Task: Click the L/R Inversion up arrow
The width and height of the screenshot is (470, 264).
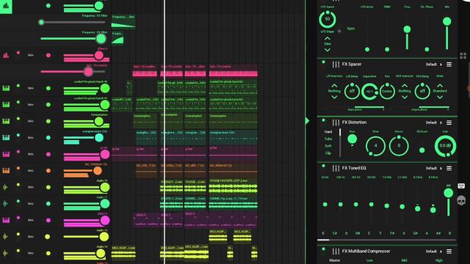Action: click(334, 85)
